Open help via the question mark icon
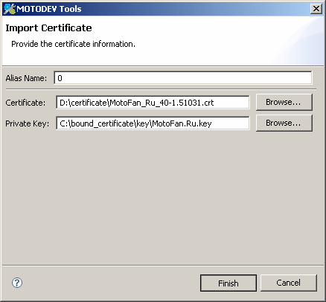The image size is (326, 302). click(17, 283)
